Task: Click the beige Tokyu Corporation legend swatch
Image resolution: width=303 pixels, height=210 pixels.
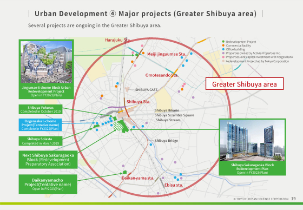Action: point(223,61)
